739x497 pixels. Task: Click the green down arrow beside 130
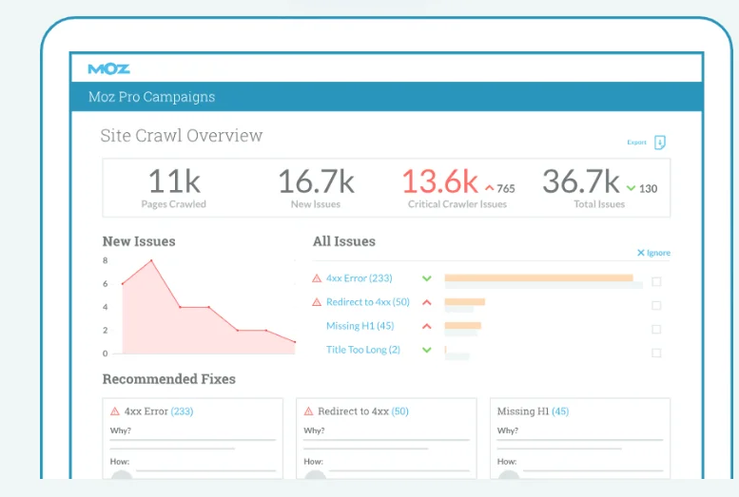click(632, 188)
